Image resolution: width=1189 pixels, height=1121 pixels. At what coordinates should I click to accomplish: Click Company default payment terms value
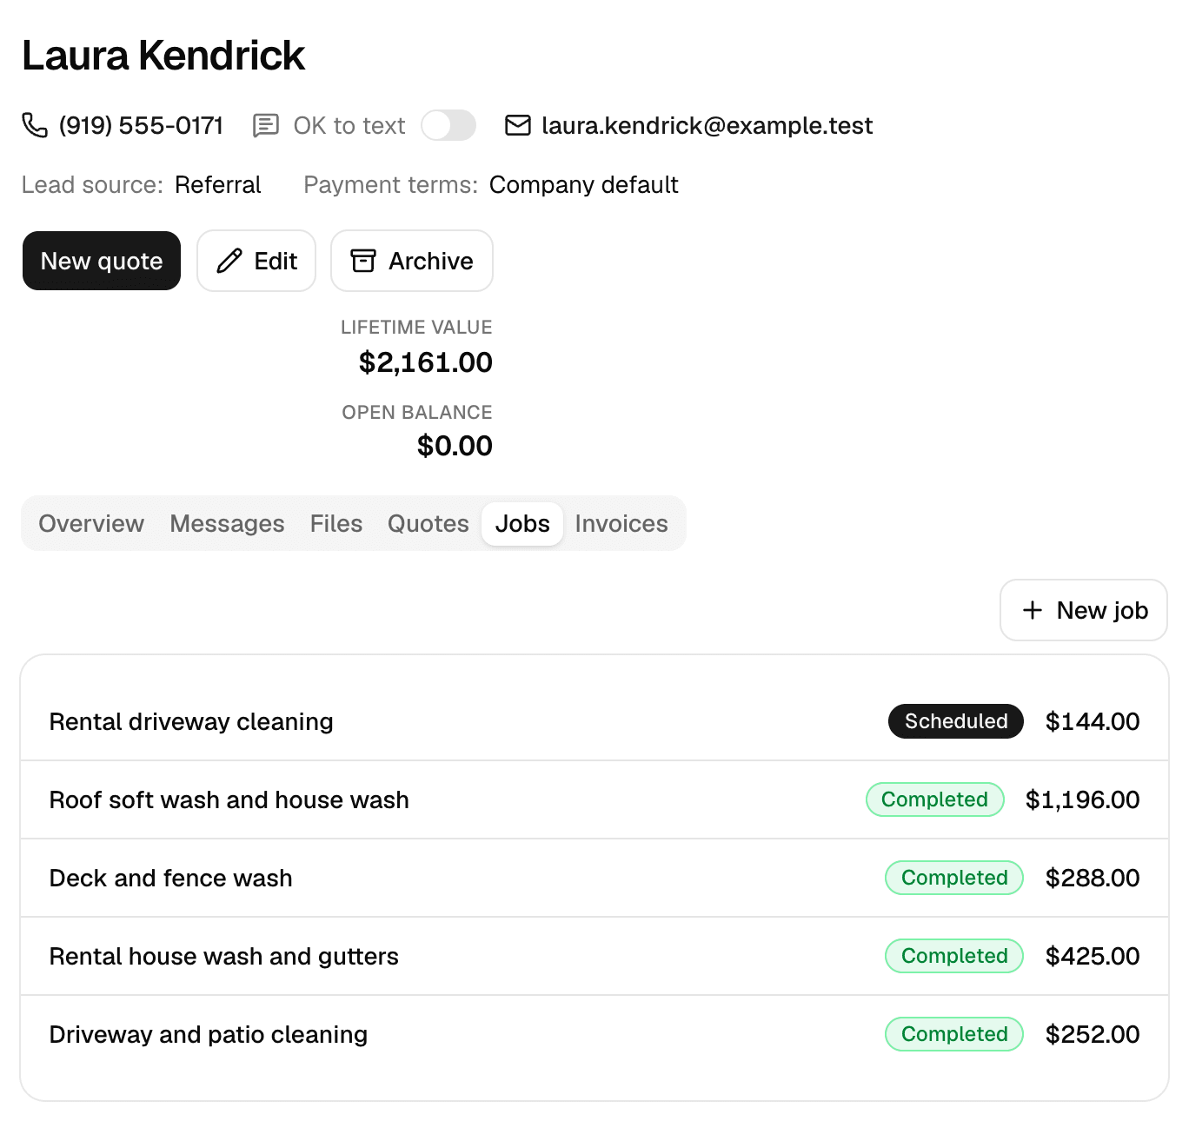click(584, 185)
